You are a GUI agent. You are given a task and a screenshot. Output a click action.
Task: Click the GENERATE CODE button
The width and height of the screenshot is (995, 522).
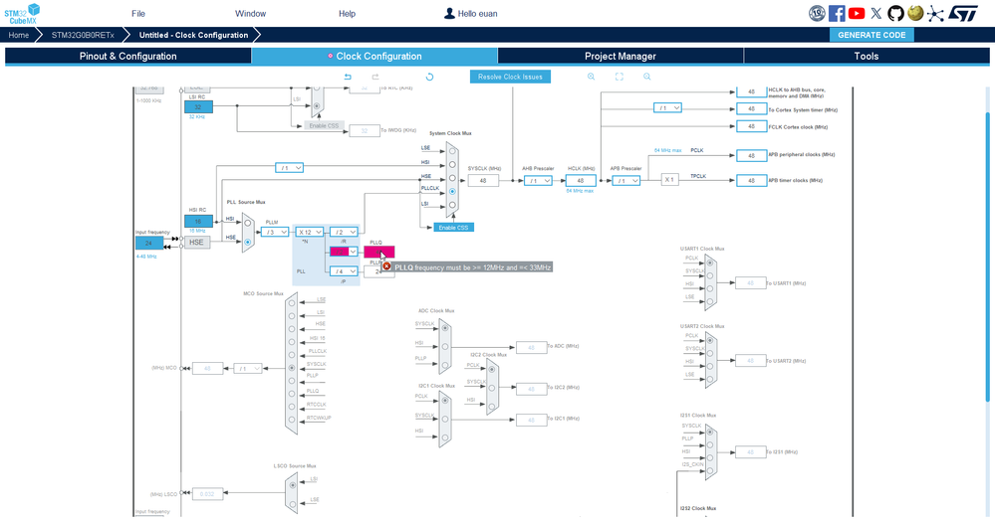tap(871, 35)
